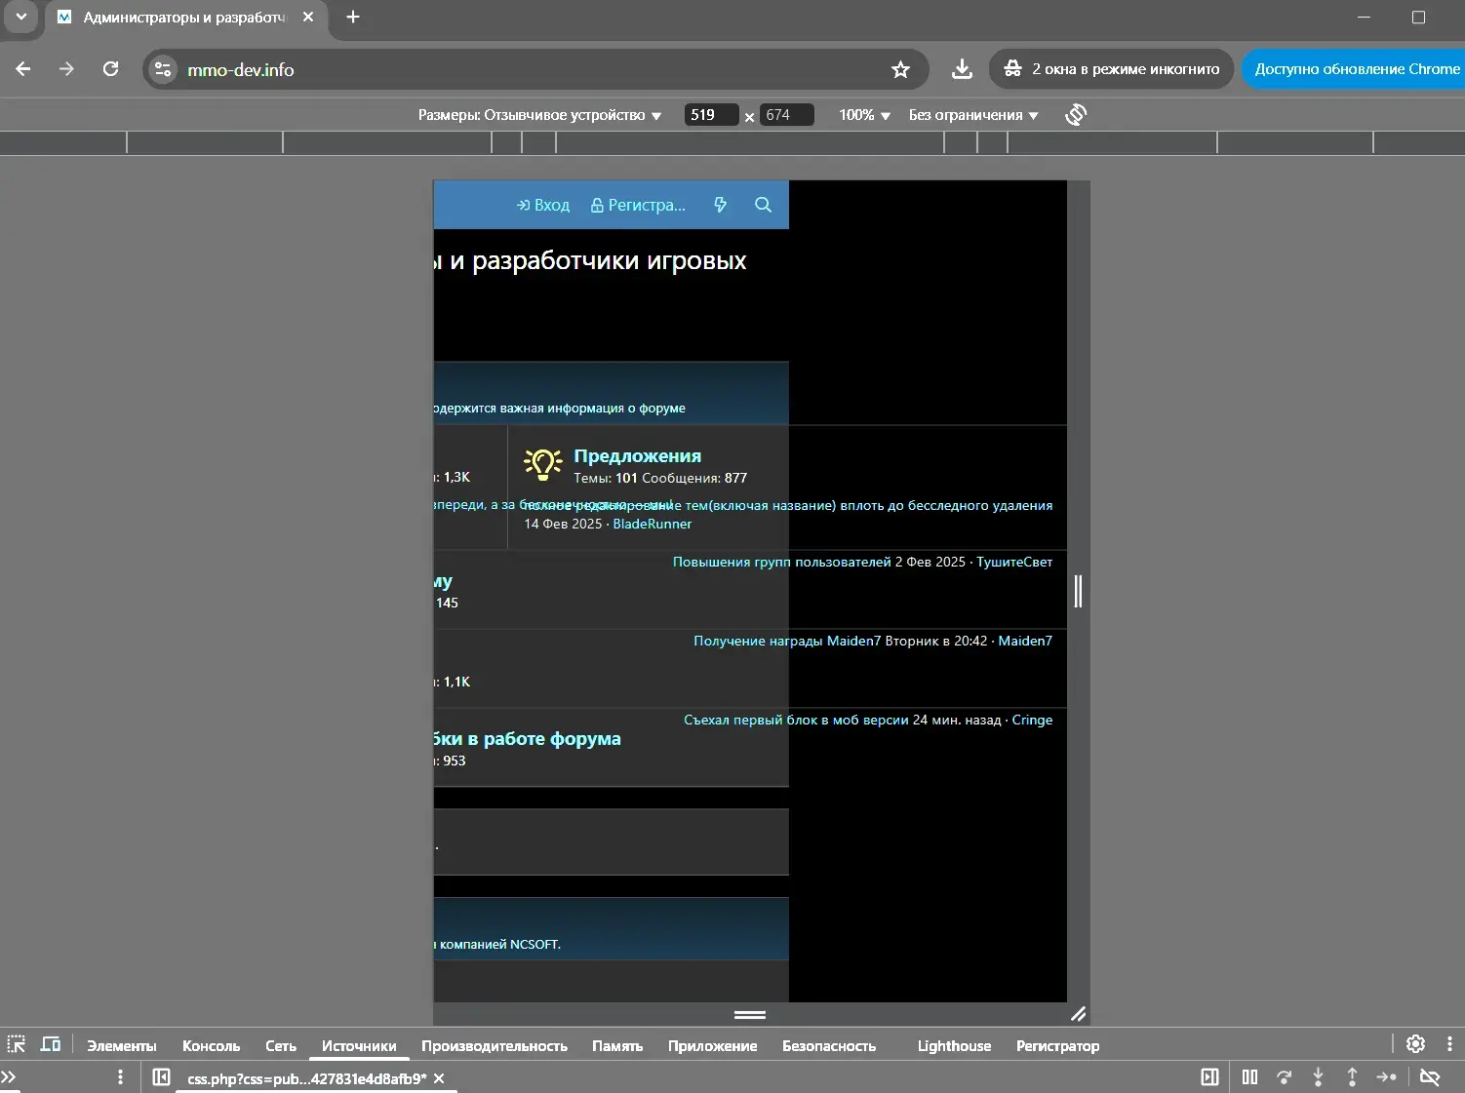
Task: Click the viewport width field 519
Action: 711,115
